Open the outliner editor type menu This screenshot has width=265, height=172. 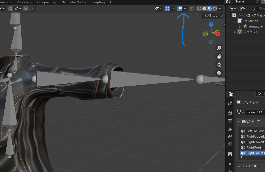[x=232, y=9]
